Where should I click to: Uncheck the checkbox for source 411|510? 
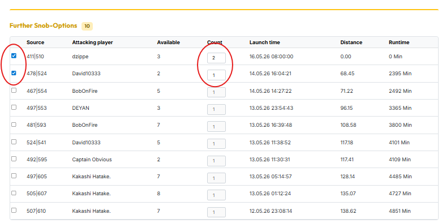point(14,55)
